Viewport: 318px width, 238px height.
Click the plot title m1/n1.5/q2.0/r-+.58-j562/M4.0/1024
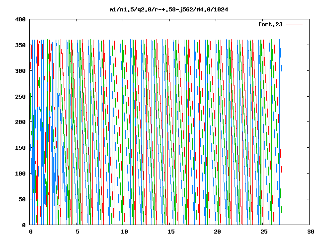168,10
